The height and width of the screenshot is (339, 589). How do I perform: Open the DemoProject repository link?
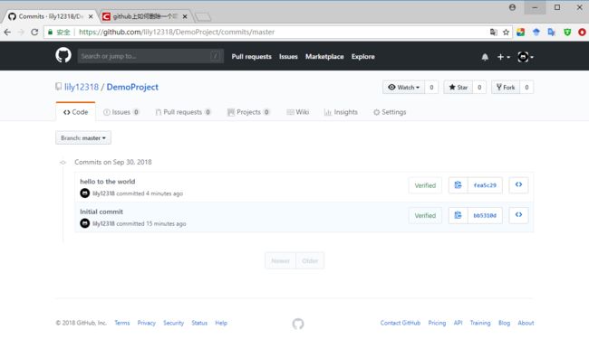132,87
